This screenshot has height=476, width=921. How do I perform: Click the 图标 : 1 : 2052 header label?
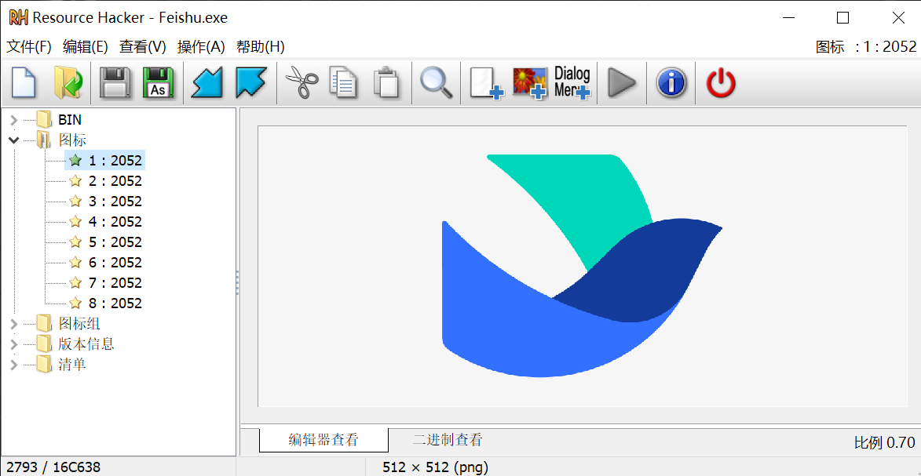click(866, 47)
